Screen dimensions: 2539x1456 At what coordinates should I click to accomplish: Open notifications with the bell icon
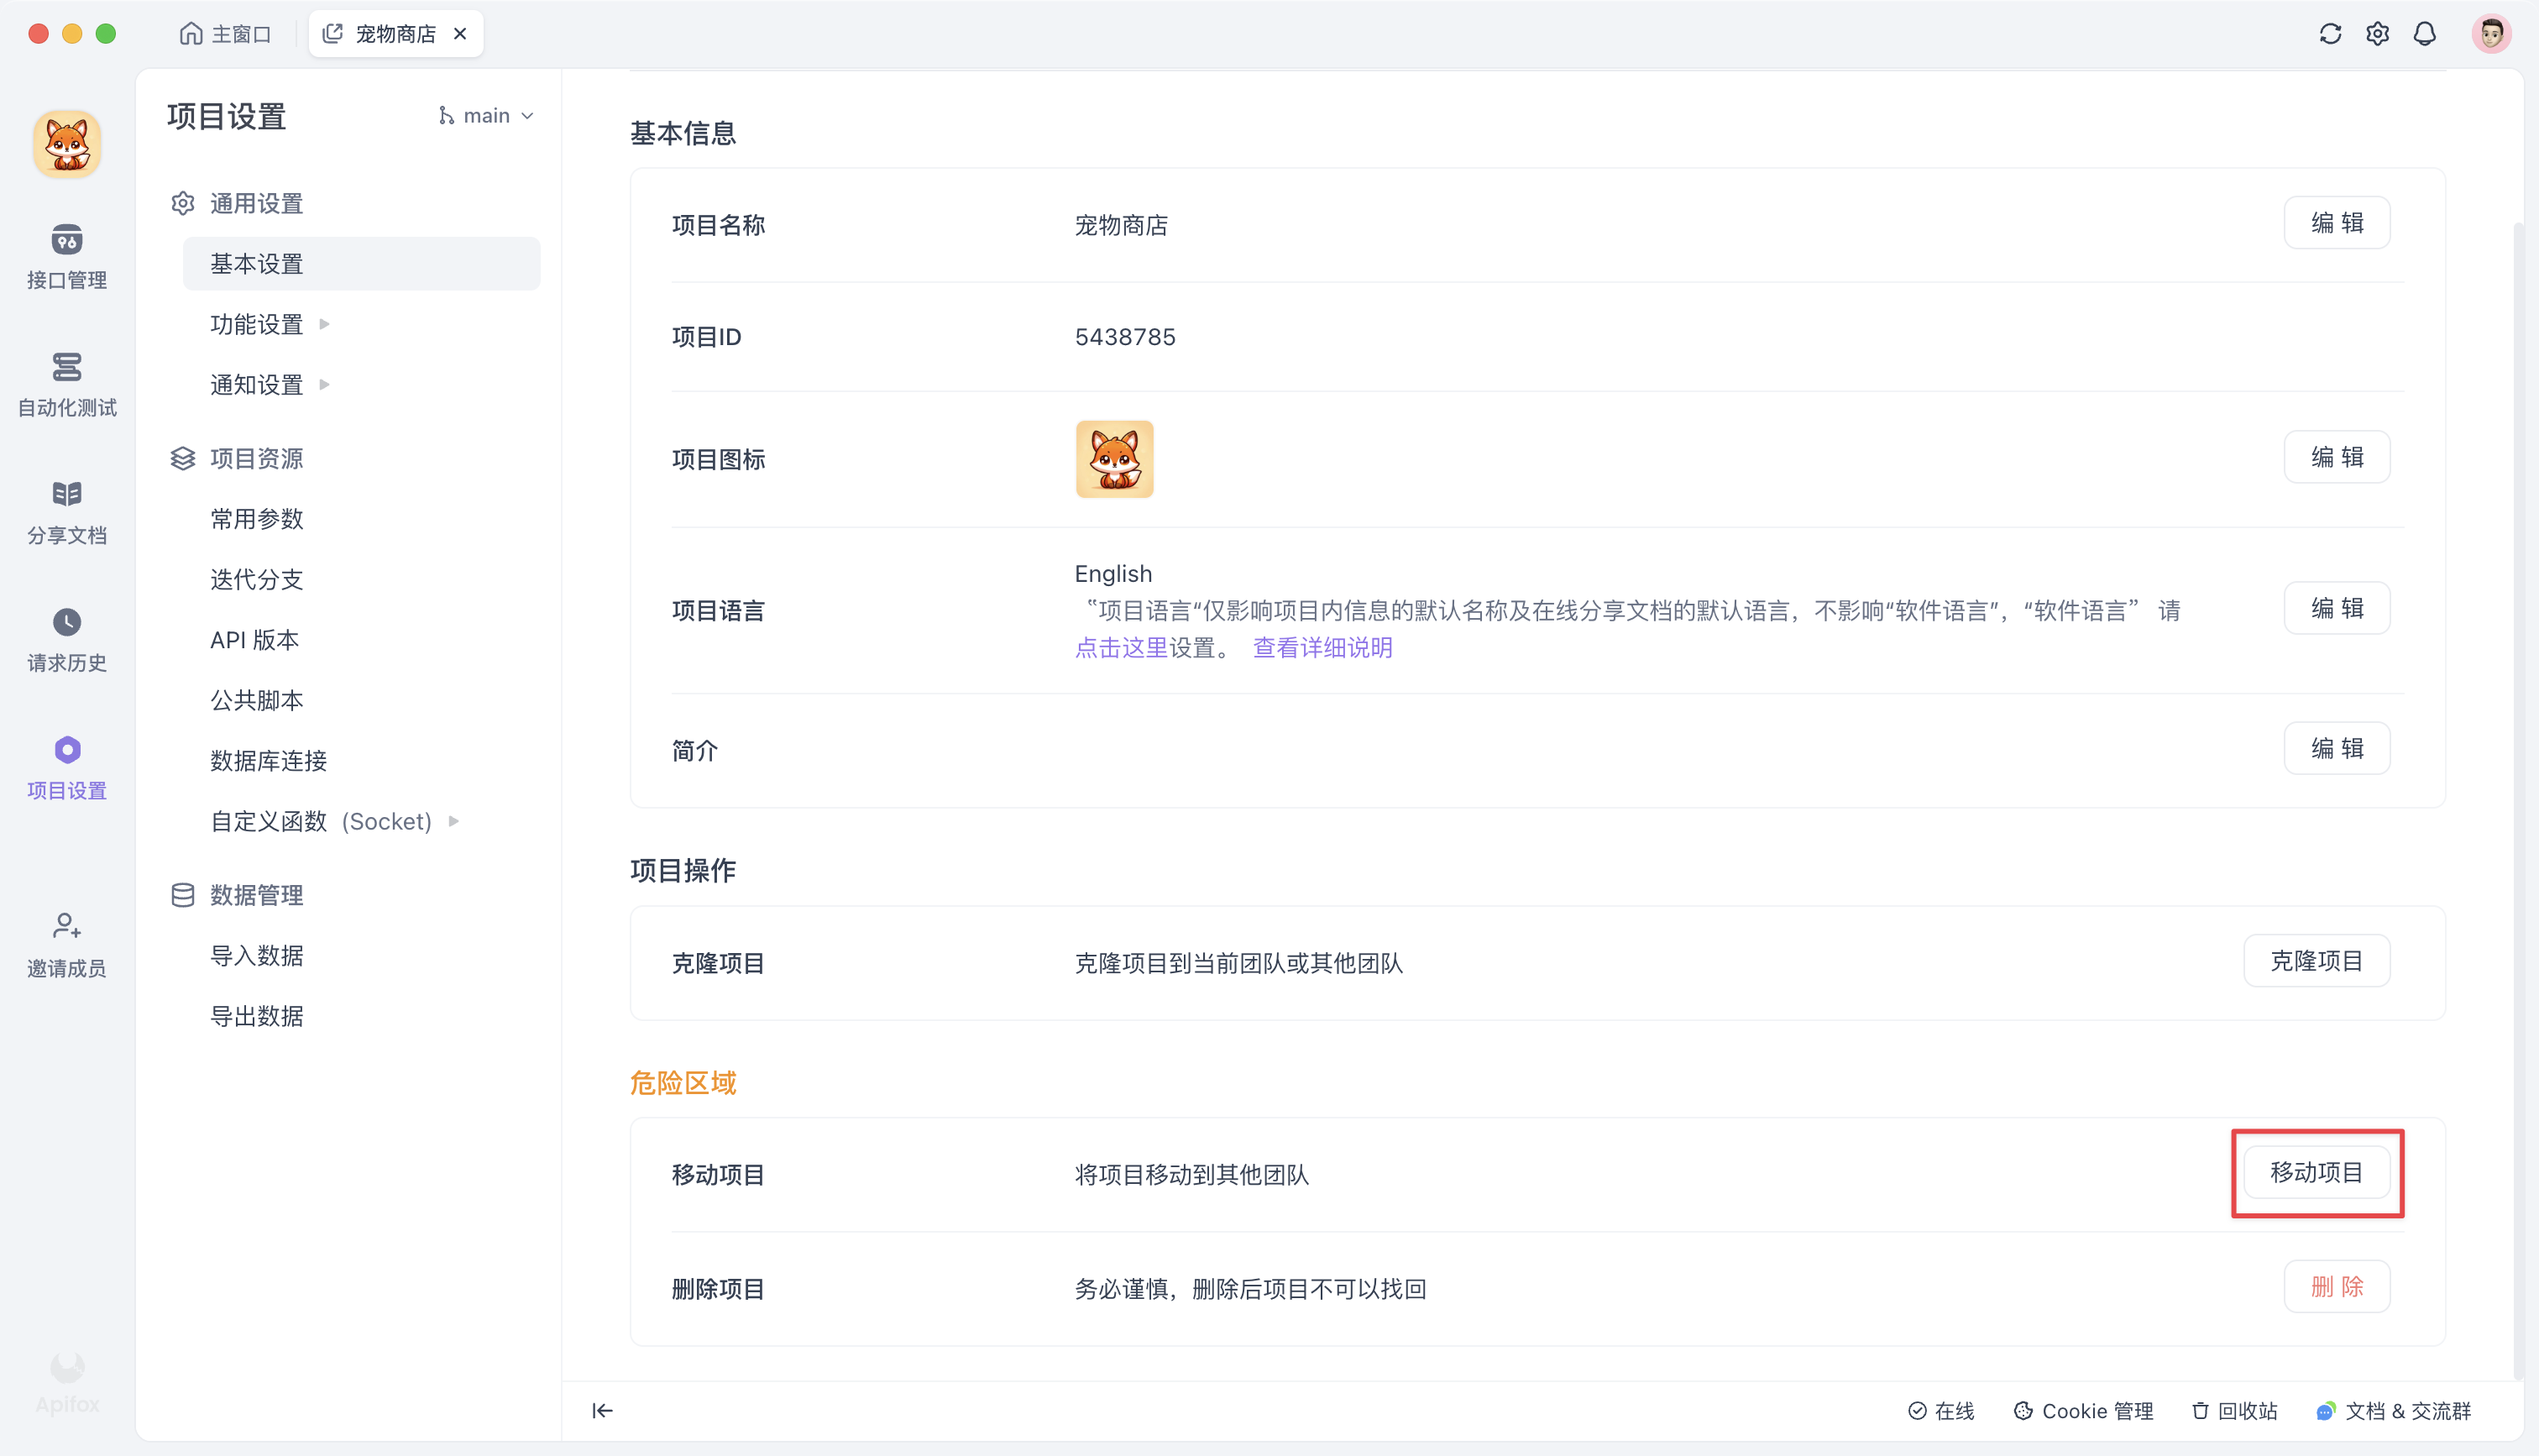tap(2425, 33)
